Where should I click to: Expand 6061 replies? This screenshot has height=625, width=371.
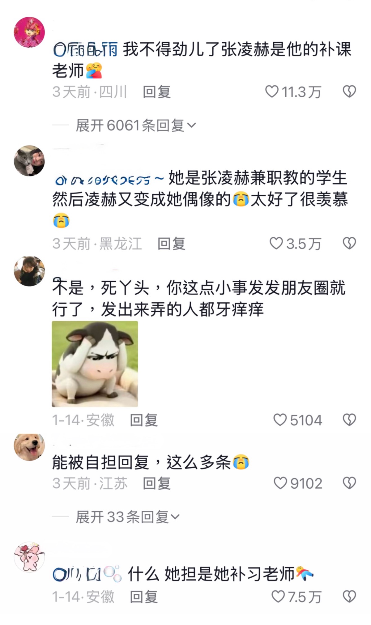(136, 125)
